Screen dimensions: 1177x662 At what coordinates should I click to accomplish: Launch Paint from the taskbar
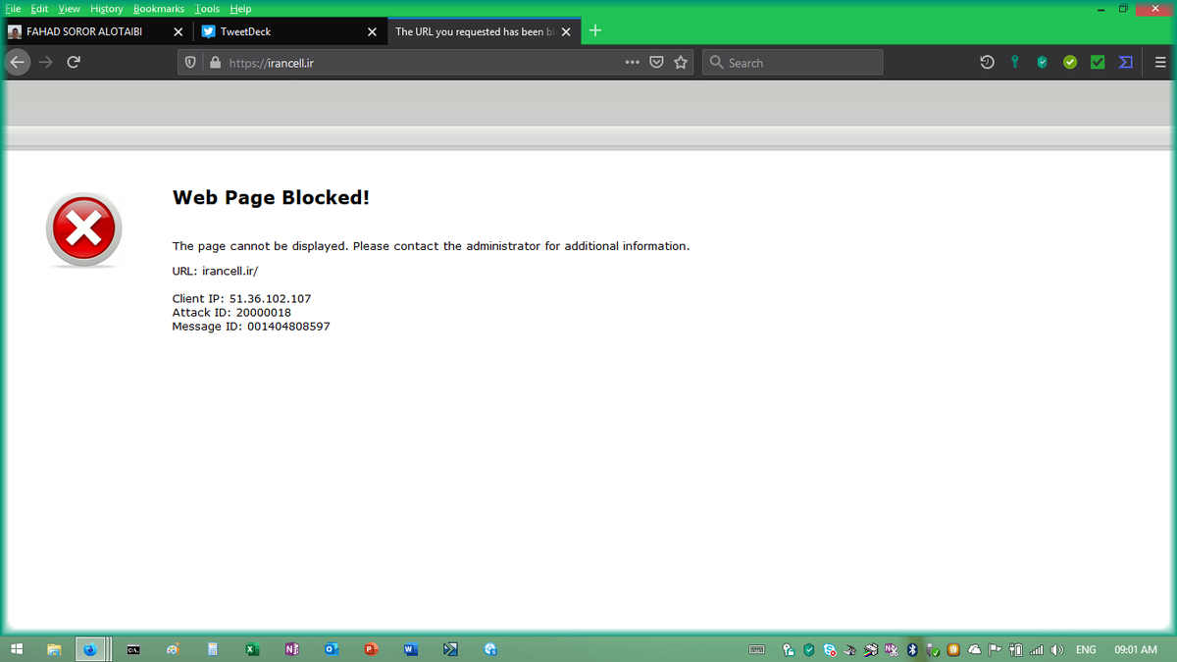(173, 649)
